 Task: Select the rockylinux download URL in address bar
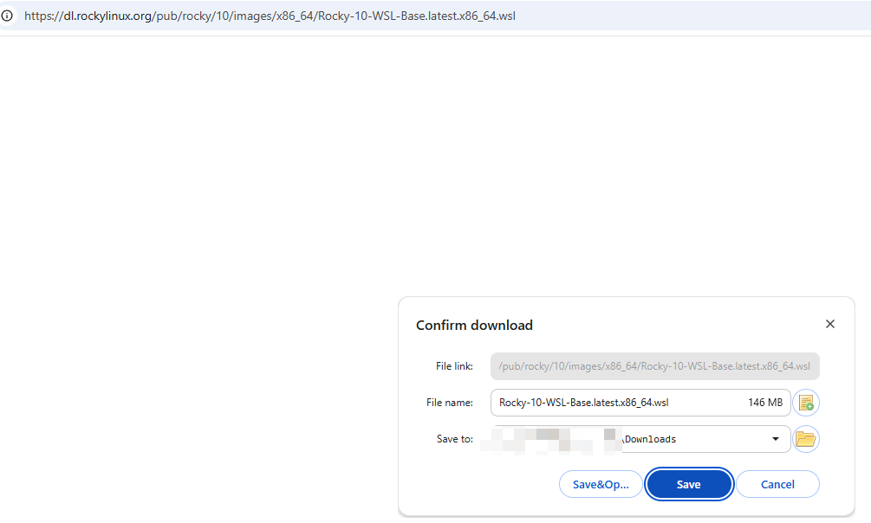(270, 16)
